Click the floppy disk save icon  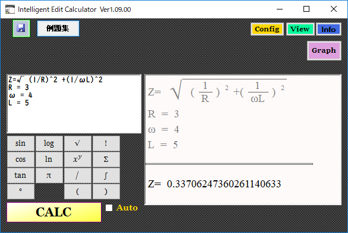[x=21, y=28]
